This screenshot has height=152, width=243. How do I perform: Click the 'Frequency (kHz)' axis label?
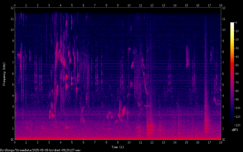[x=4, y=74]
